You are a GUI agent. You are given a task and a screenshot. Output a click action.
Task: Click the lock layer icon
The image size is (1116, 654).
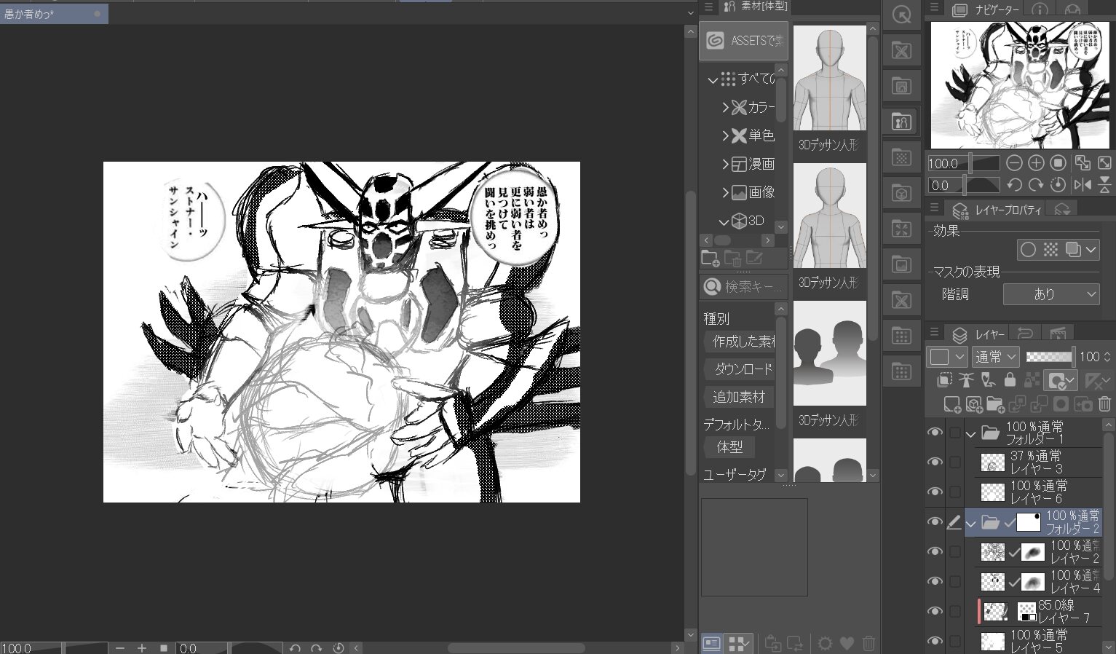coord(1010,379)
